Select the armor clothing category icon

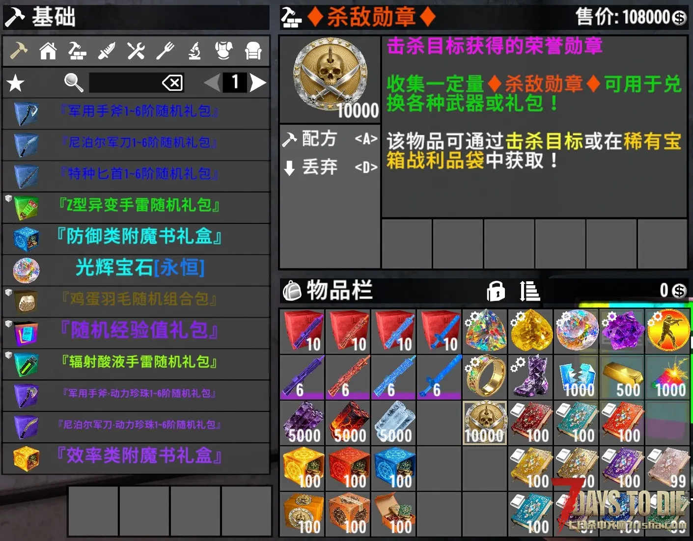[224, 51]
